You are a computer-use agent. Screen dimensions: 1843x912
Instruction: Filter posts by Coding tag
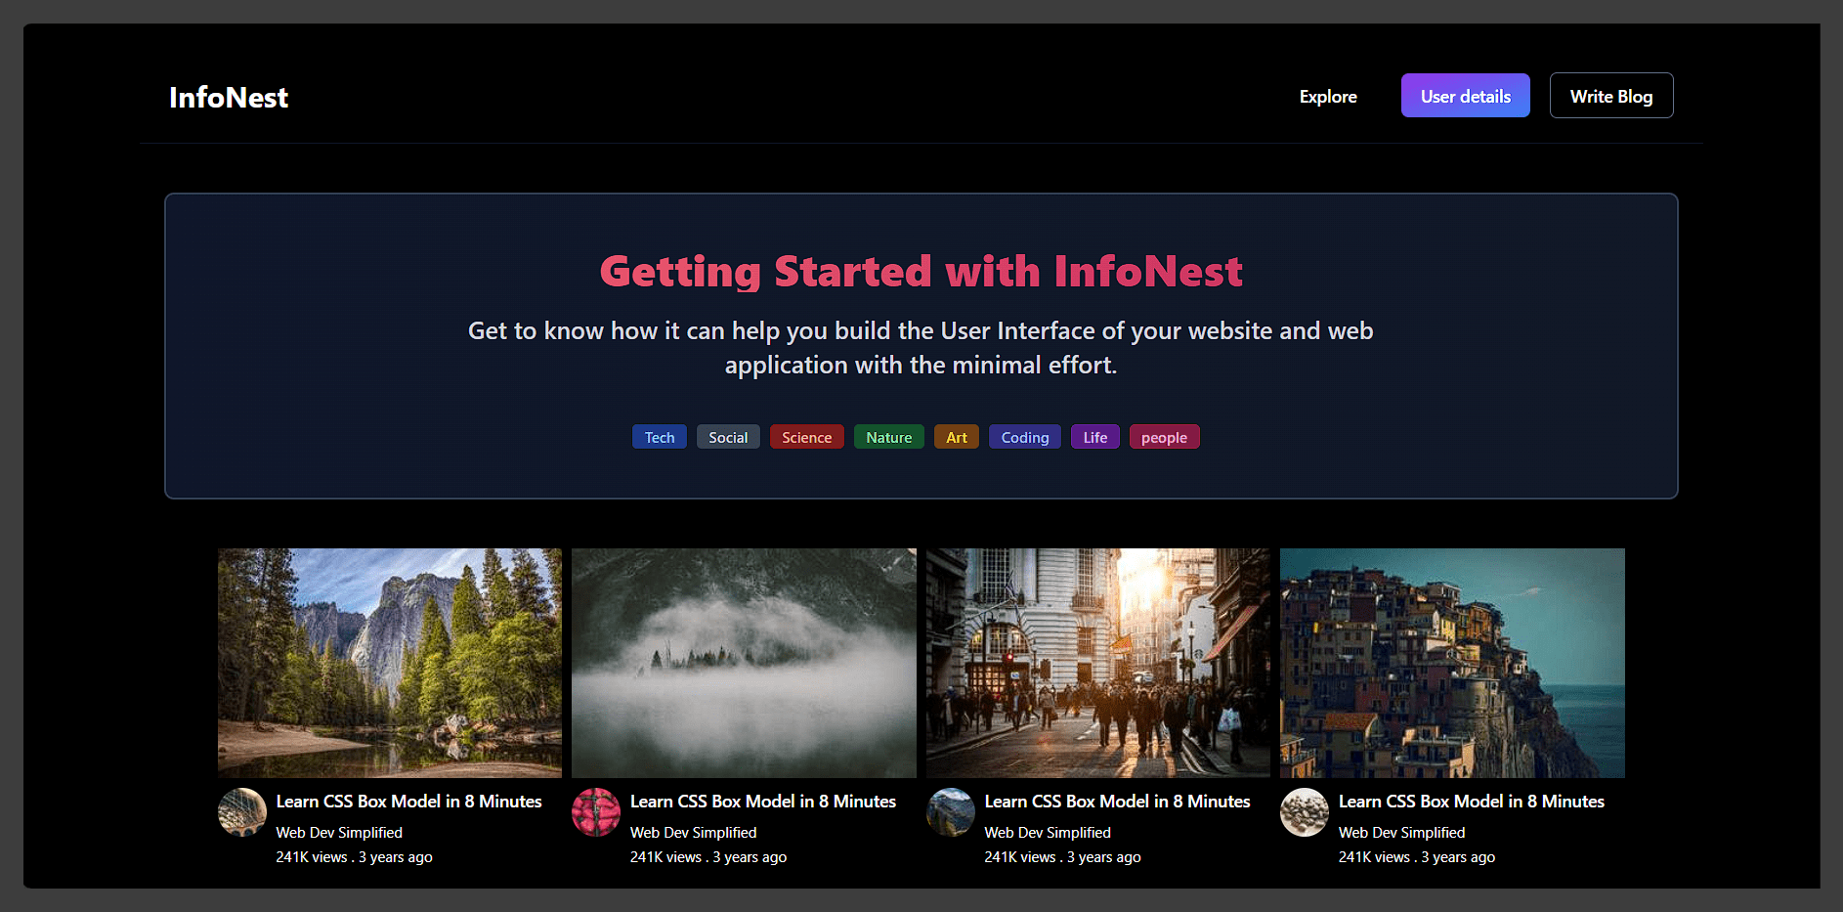tap(1024, 437)
